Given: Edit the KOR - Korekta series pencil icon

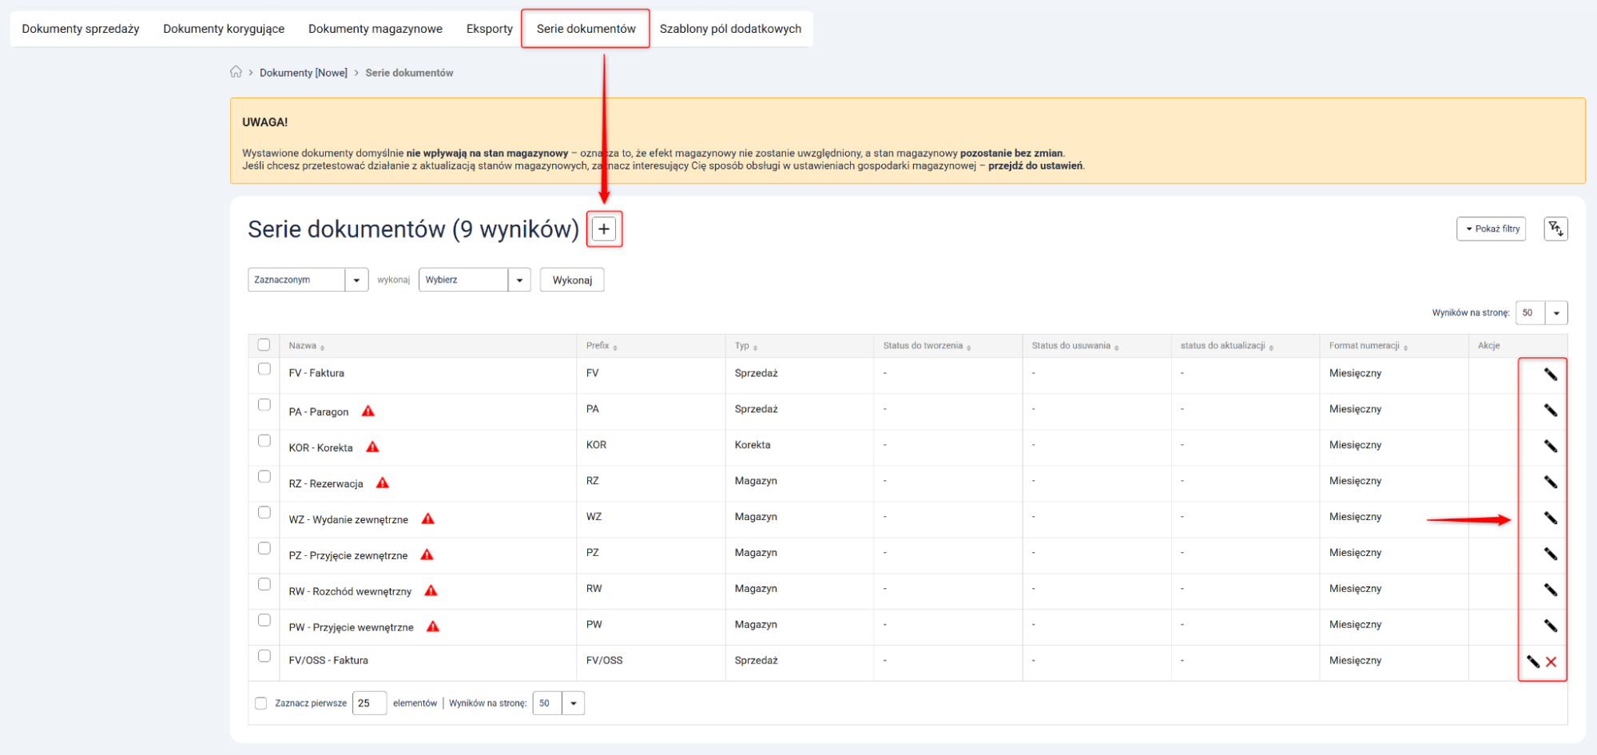Looking at the screenshot, I should pos(1550,446).
